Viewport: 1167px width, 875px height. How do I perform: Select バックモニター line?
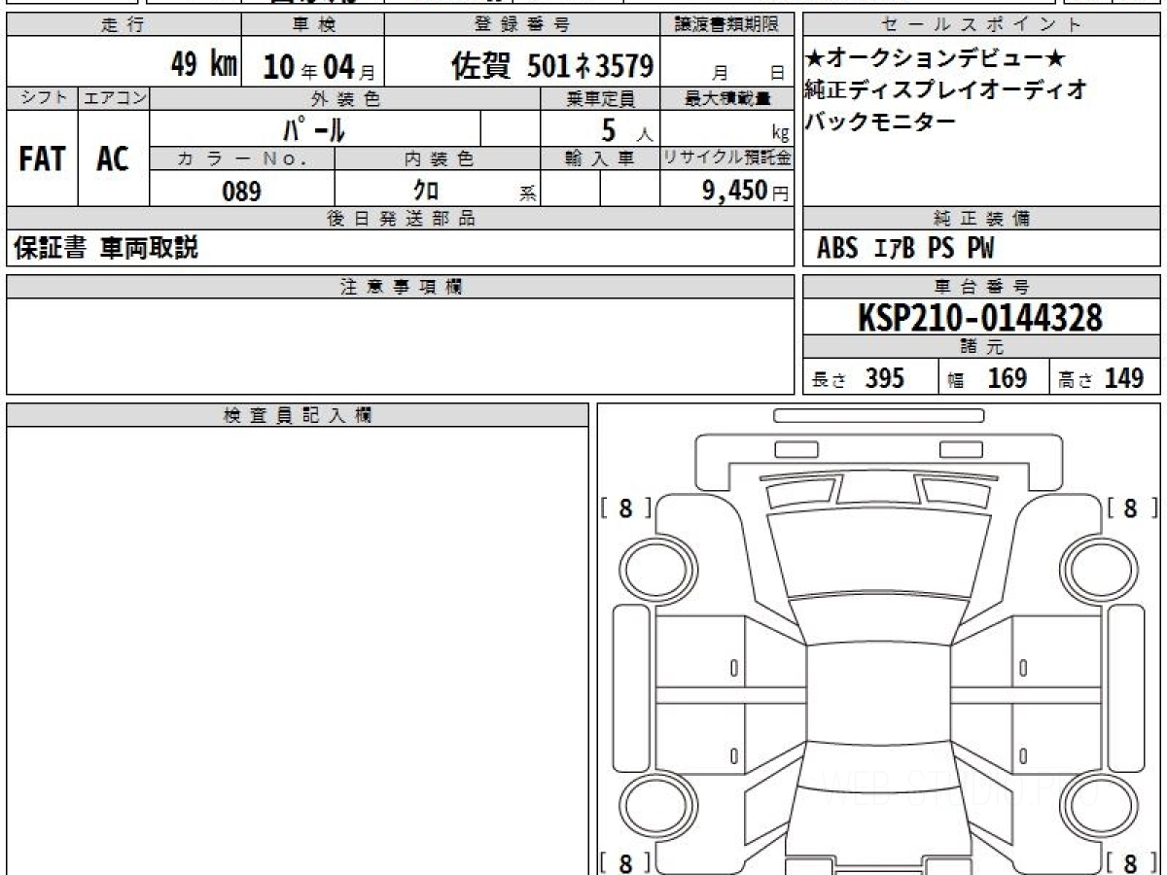[x=881, y=122]
